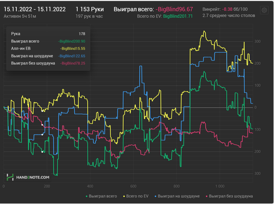Viewport: 274px width, 204px height.
Task: Click the winrate value -8.38 бб/100
Action: [235, 9]
